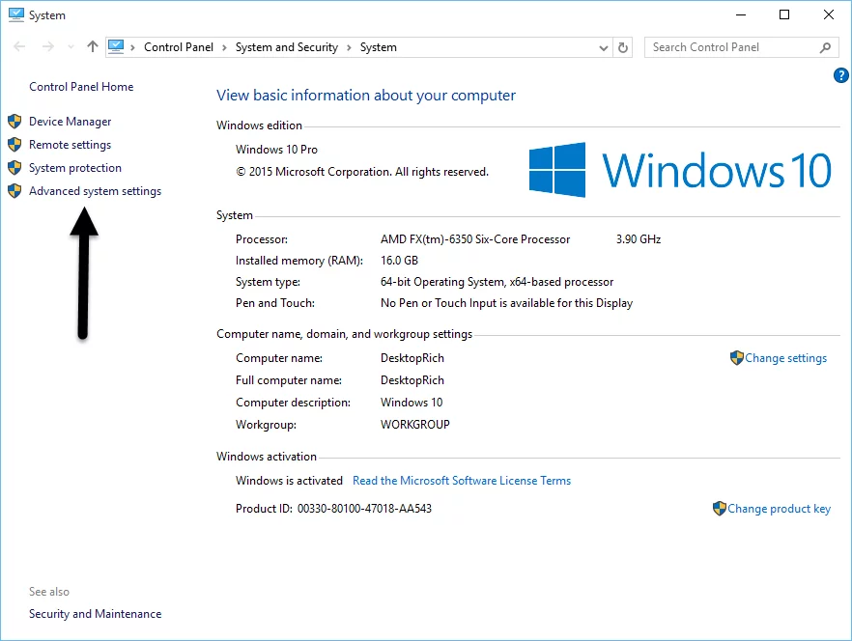This screenshot has height=641, width=852.
Task: Go back with the Back arrow
Action: pyautogui.click(x=20, y=47)
